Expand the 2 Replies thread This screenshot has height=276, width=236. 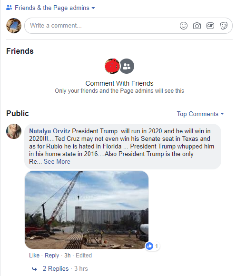56,268
